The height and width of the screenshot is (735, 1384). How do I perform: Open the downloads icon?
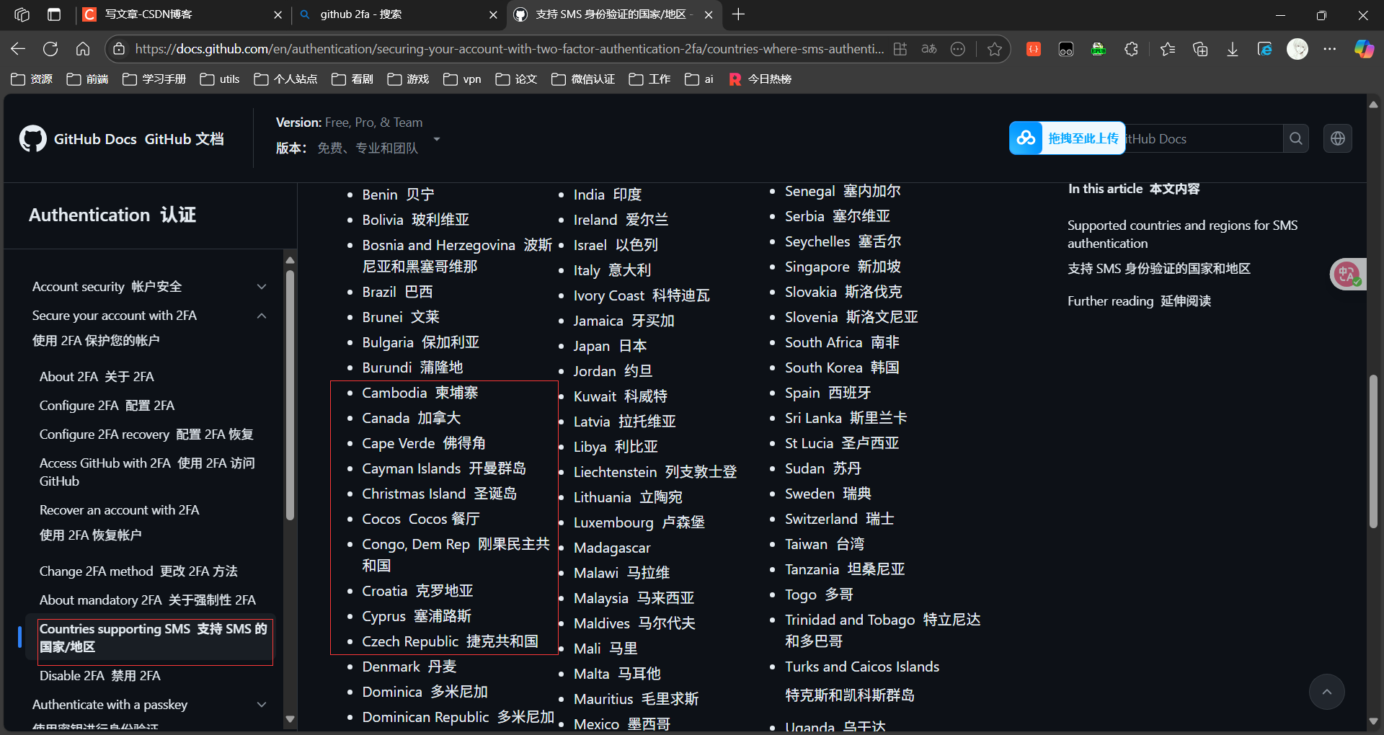(1233, 49)
